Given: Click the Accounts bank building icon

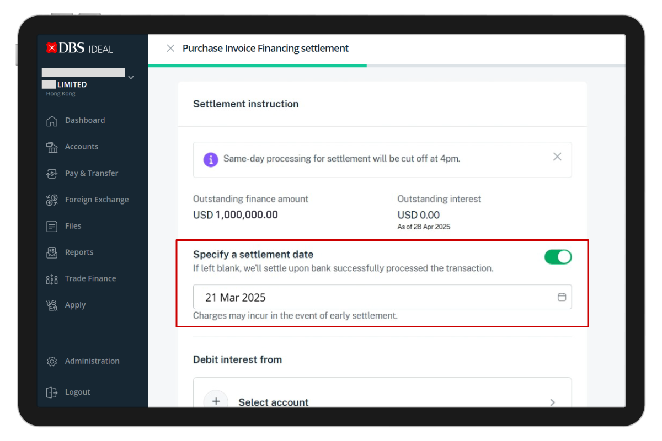Looking at the screenshot, I should 52,147.
